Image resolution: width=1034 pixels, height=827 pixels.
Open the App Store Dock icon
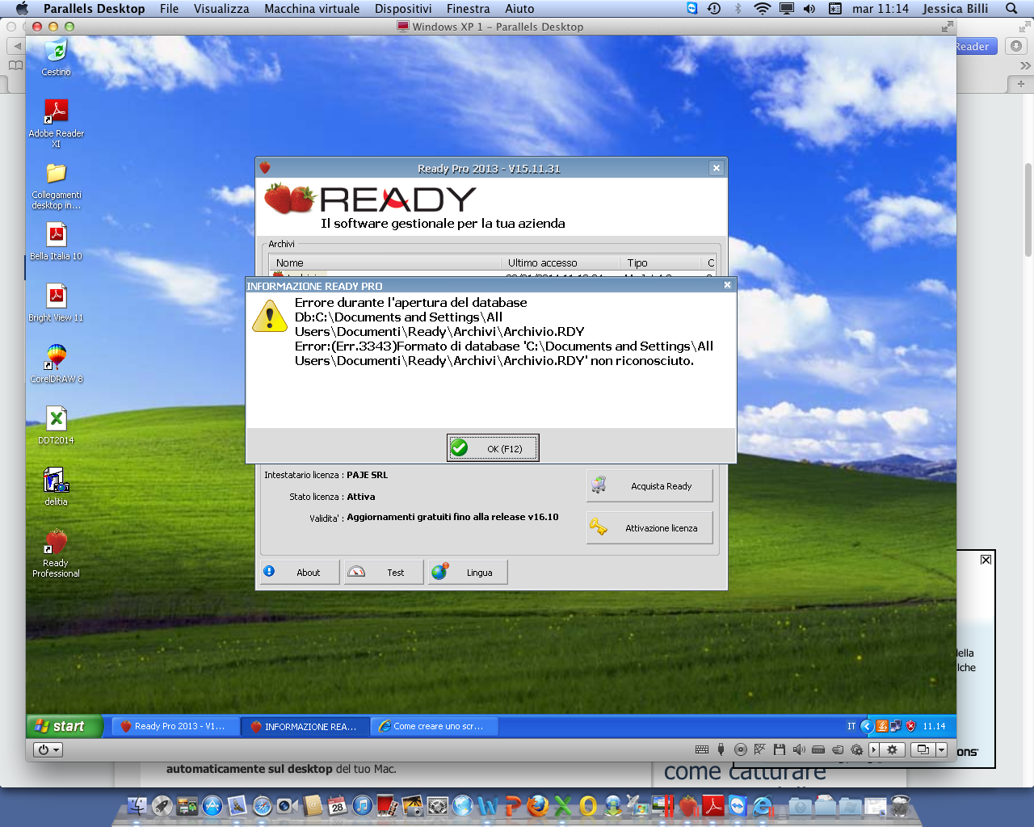pyautogui.click(x=212, y=805)
